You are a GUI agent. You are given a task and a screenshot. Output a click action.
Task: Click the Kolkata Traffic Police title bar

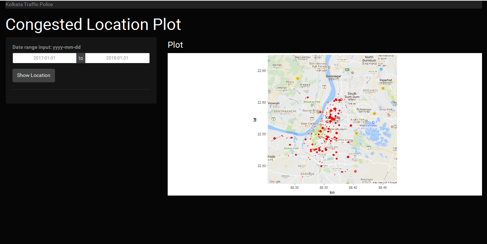30,4
